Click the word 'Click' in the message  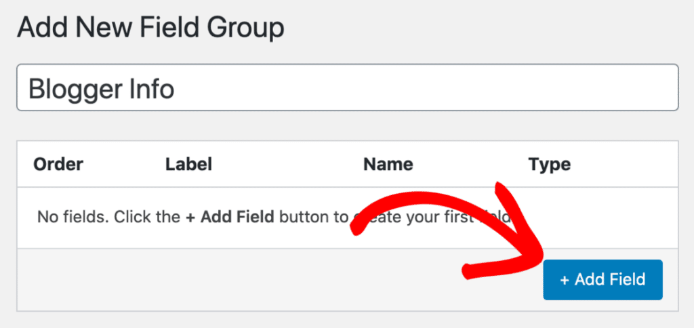pyautogui.click(x=129, y=218)
